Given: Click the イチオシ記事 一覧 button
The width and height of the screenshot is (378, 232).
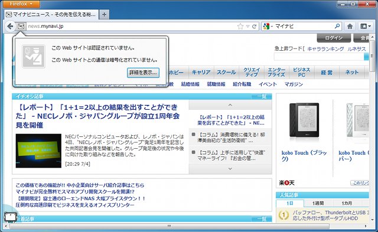Looking at the screenshot, I should 262,97.
